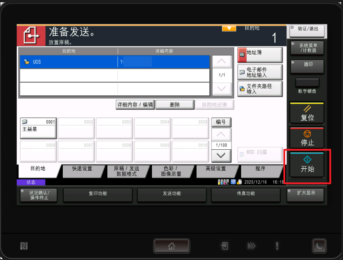Go to next one-touch key page
Image resolution: width=343 pixels, height=260 pixels.
pos(221,156)
